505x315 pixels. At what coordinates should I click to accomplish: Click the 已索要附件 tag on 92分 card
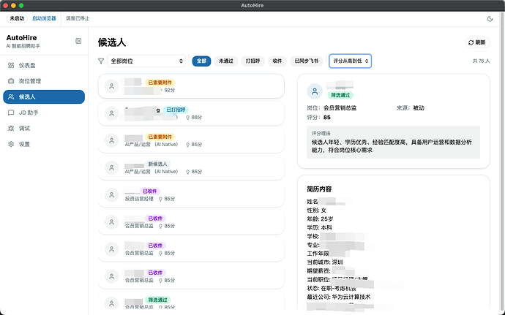click(x=160, y=83)
